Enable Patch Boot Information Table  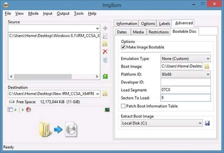point(123,106)
